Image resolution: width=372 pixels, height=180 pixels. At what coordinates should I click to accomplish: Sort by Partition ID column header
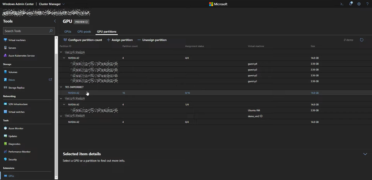point(66,46)
